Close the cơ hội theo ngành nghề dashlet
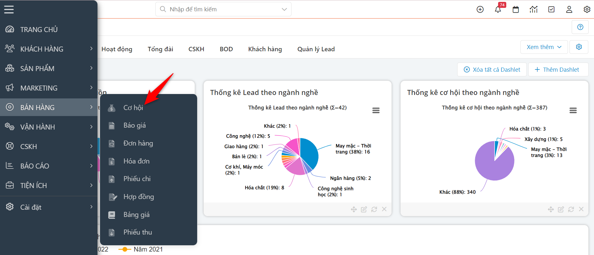 581,209
